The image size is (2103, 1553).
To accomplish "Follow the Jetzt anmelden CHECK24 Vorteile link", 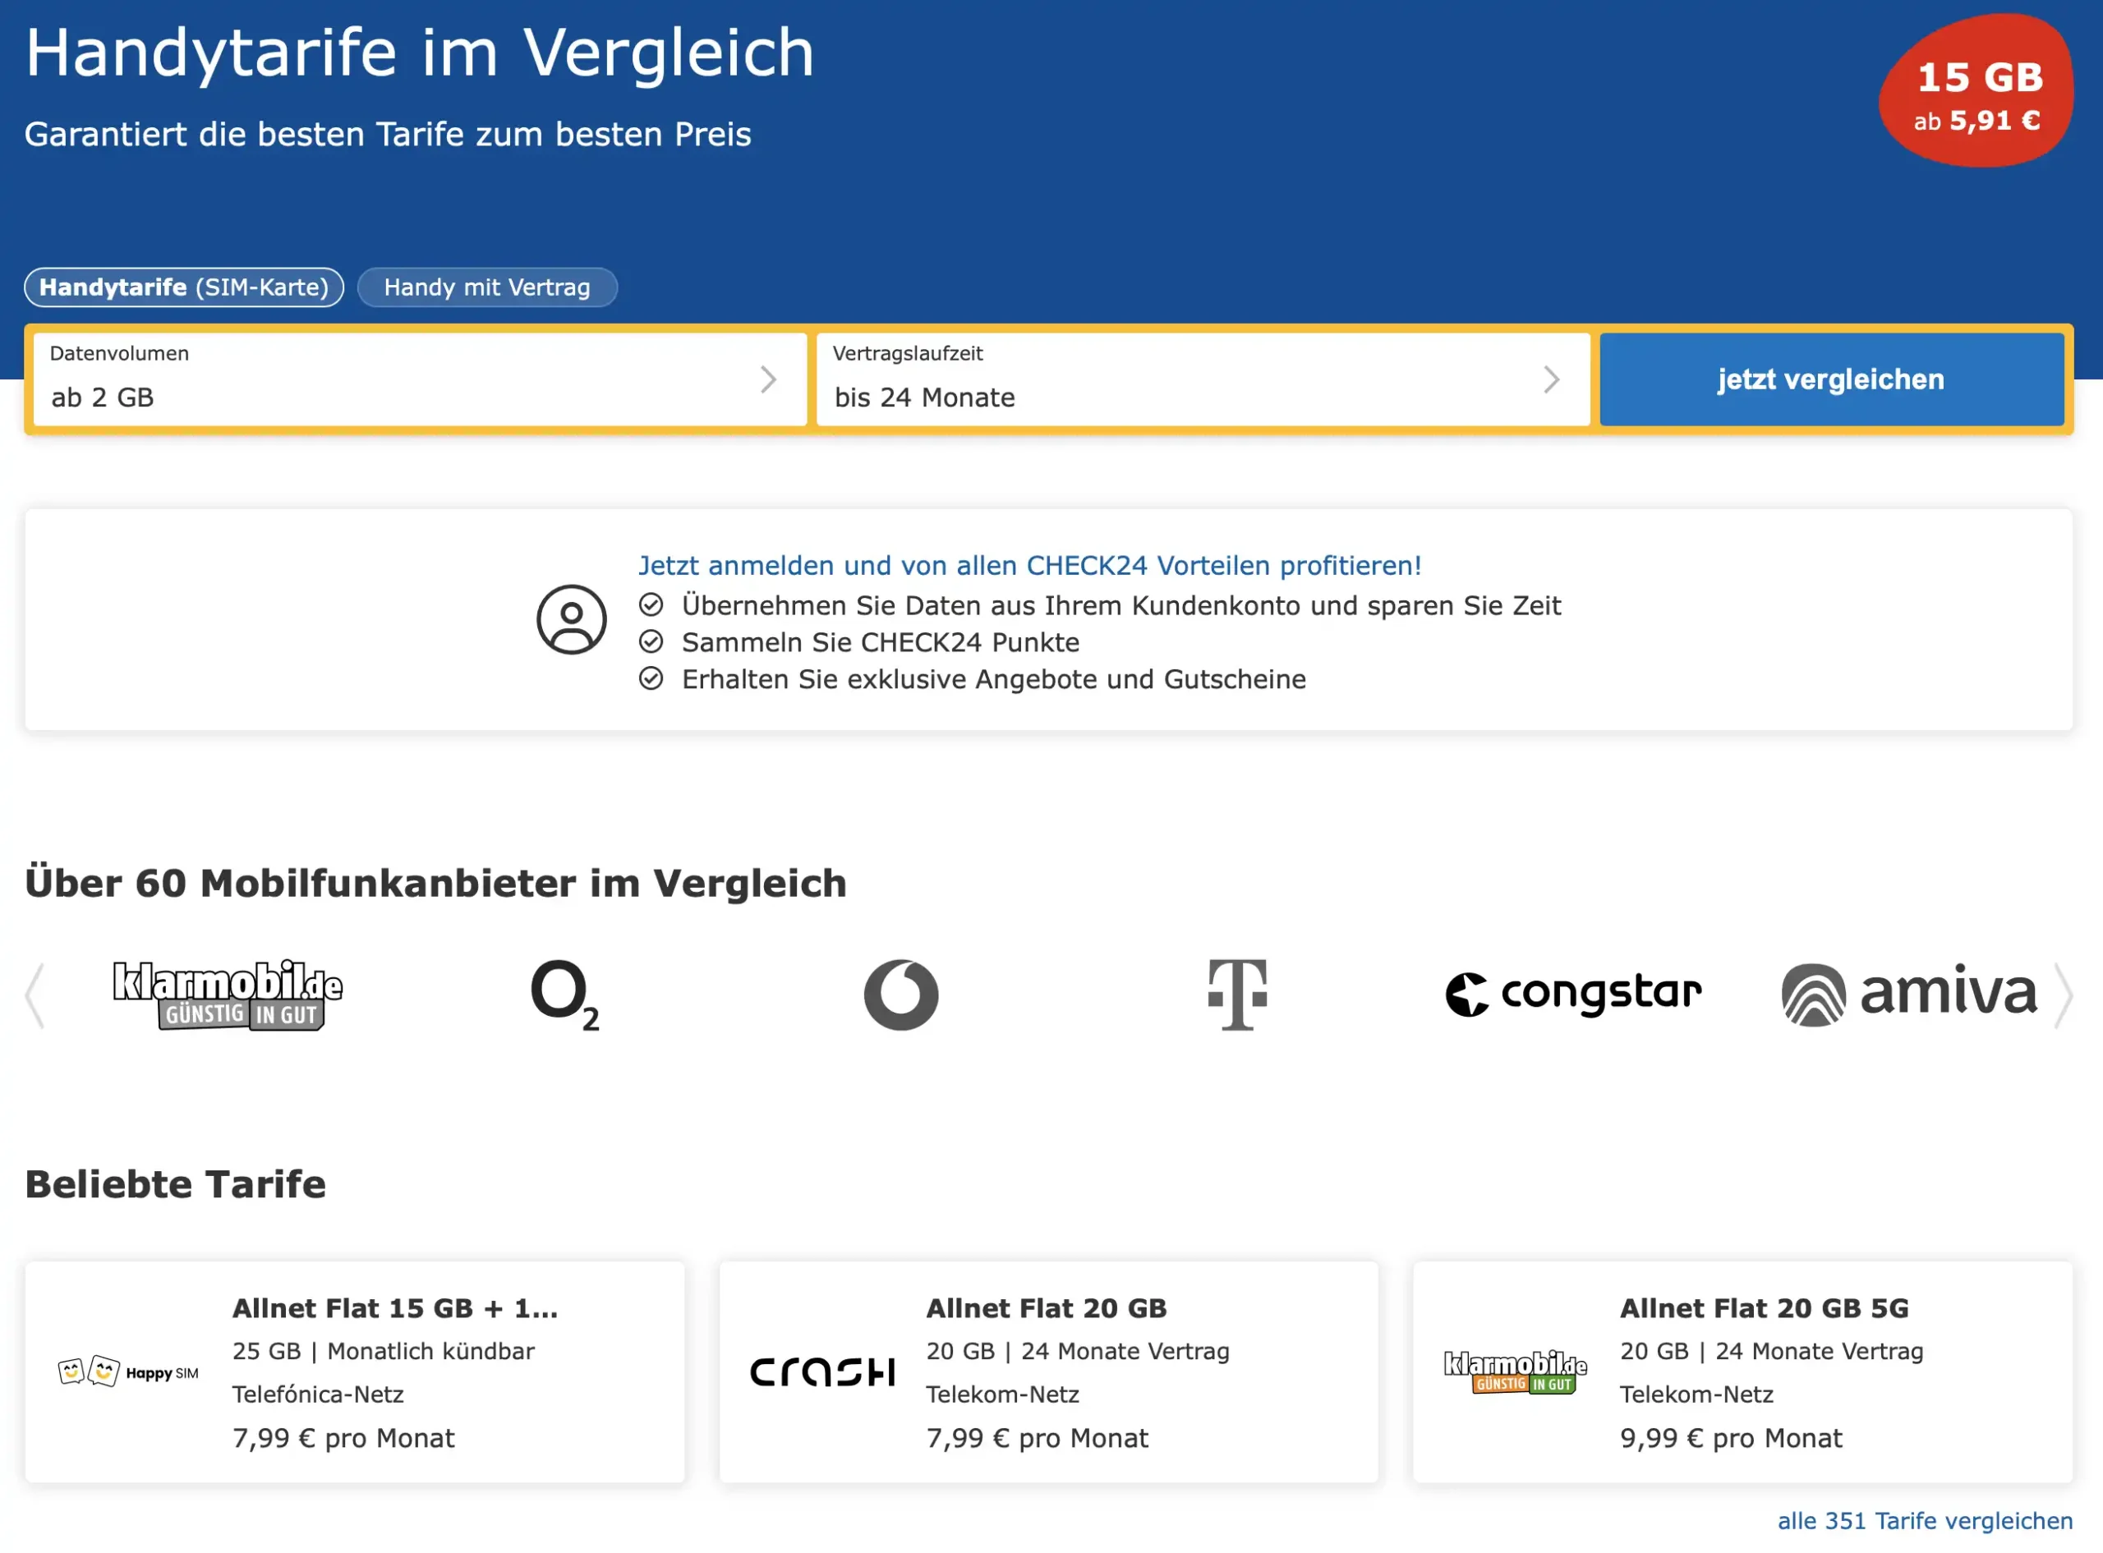I will pos(1029,565).
